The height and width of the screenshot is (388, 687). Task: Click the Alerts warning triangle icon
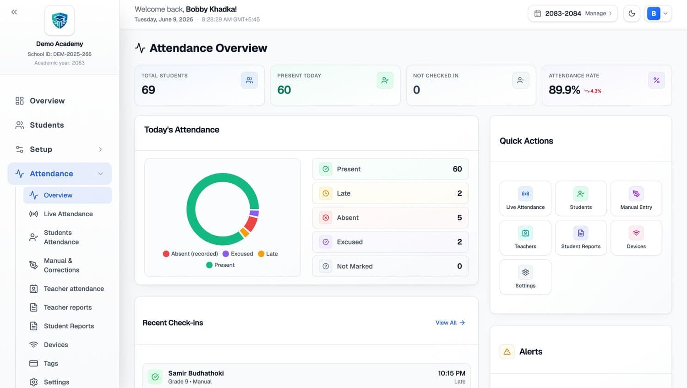tap(507, 352)
